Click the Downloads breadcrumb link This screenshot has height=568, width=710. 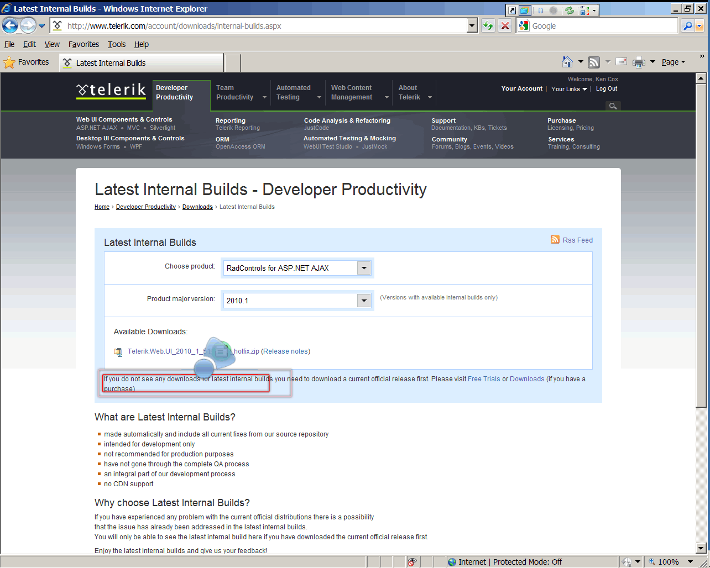[197, 207]
